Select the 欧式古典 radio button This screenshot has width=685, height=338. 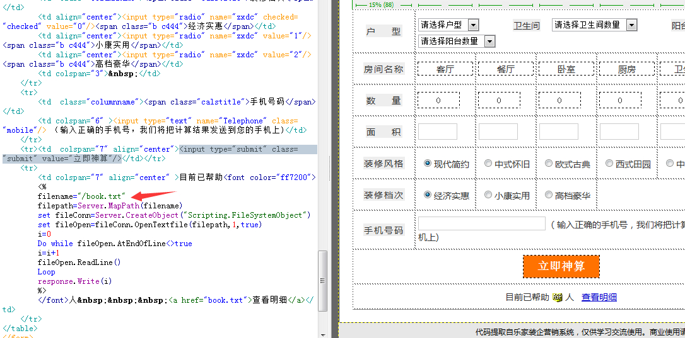549,163
